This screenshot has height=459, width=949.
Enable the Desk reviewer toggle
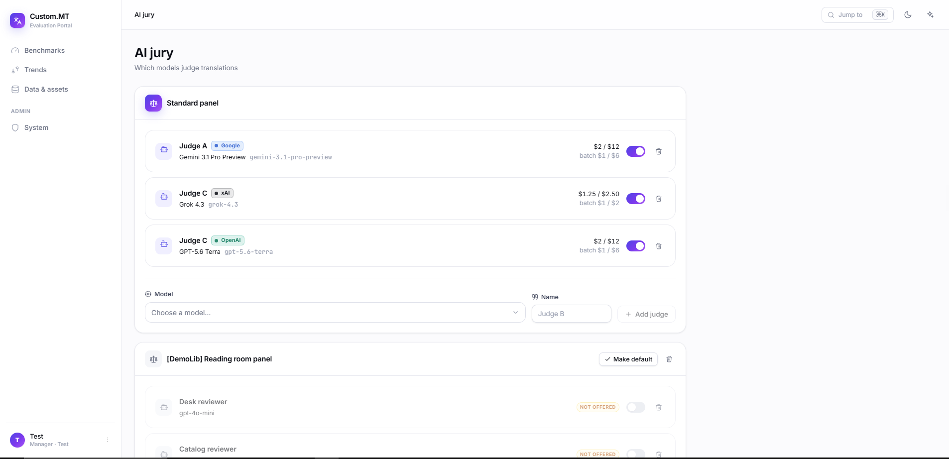click(636, 407)
